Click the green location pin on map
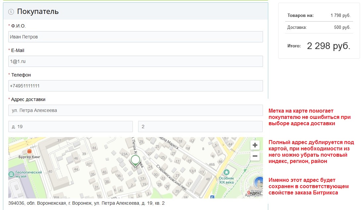362x210 pixels. coord(135,160)
